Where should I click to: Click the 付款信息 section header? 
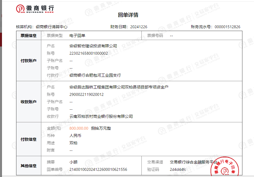pos(29,139)
